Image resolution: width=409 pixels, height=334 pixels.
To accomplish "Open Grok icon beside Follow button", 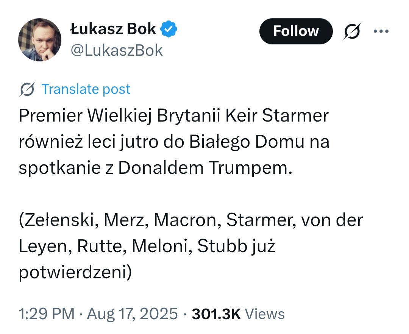I will coord(352,31).
